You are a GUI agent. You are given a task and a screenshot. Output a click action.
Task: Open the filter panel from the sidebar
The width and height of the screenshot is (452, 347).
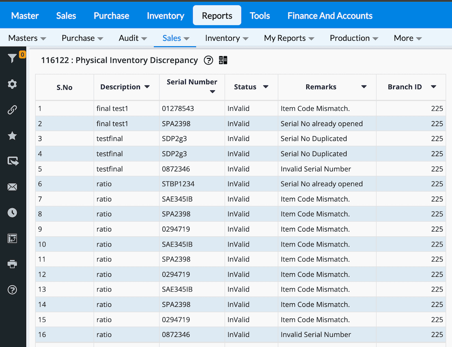pyautogui.click(x=12, y=59)
